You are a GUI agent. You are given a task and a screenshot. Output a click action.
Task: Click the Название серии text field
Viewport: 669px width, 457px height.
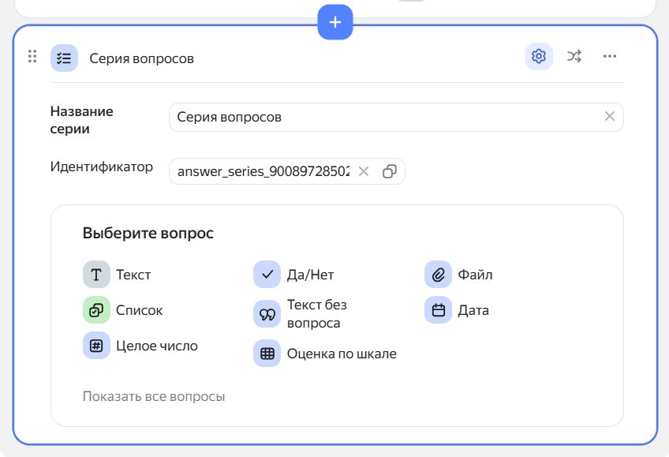[387, 117]
